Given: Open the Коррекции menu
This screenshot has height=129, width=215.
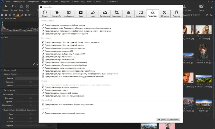Looking at the screenshot, I should (46, 2).
